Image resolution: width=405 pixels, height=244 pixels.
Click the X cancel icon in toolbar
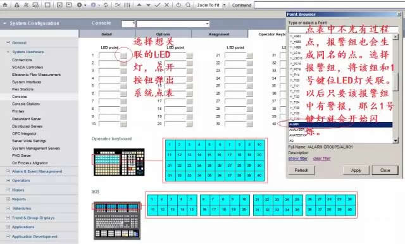pos(167,5)
